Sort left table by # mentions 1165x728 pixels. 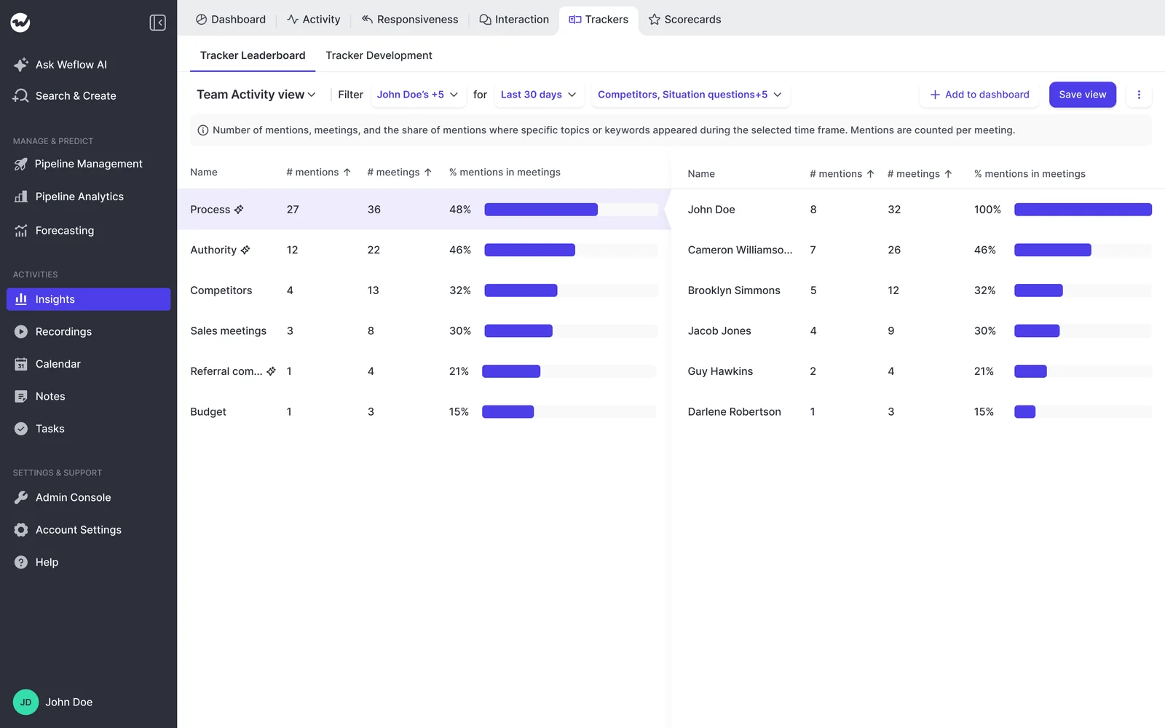[319, 173]
